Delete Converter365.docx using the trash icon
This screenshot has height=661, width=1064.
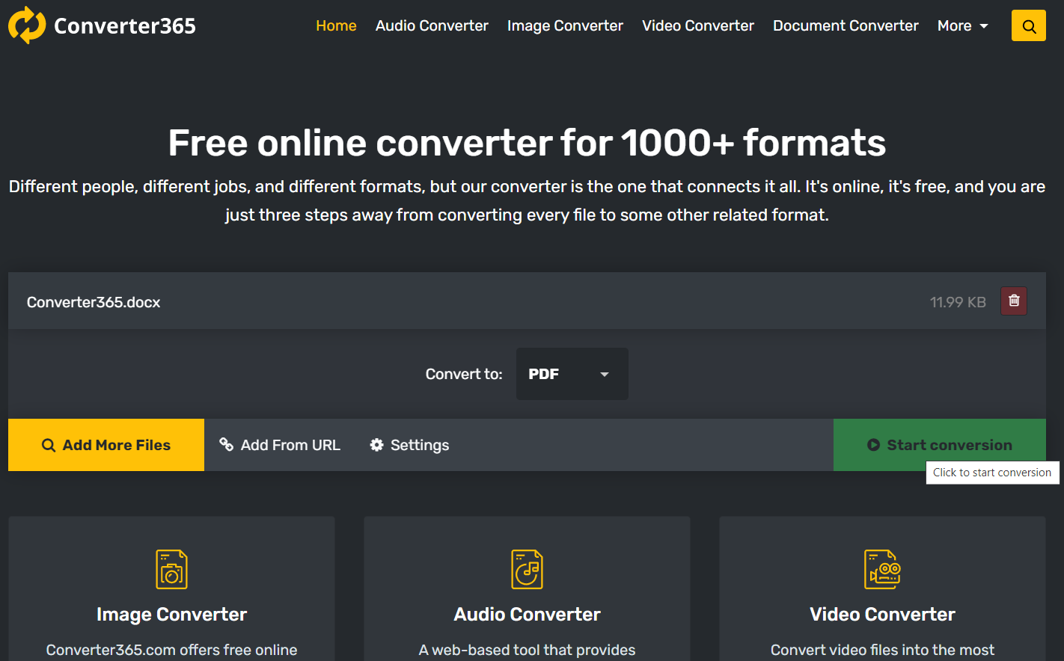point(1014,301)
